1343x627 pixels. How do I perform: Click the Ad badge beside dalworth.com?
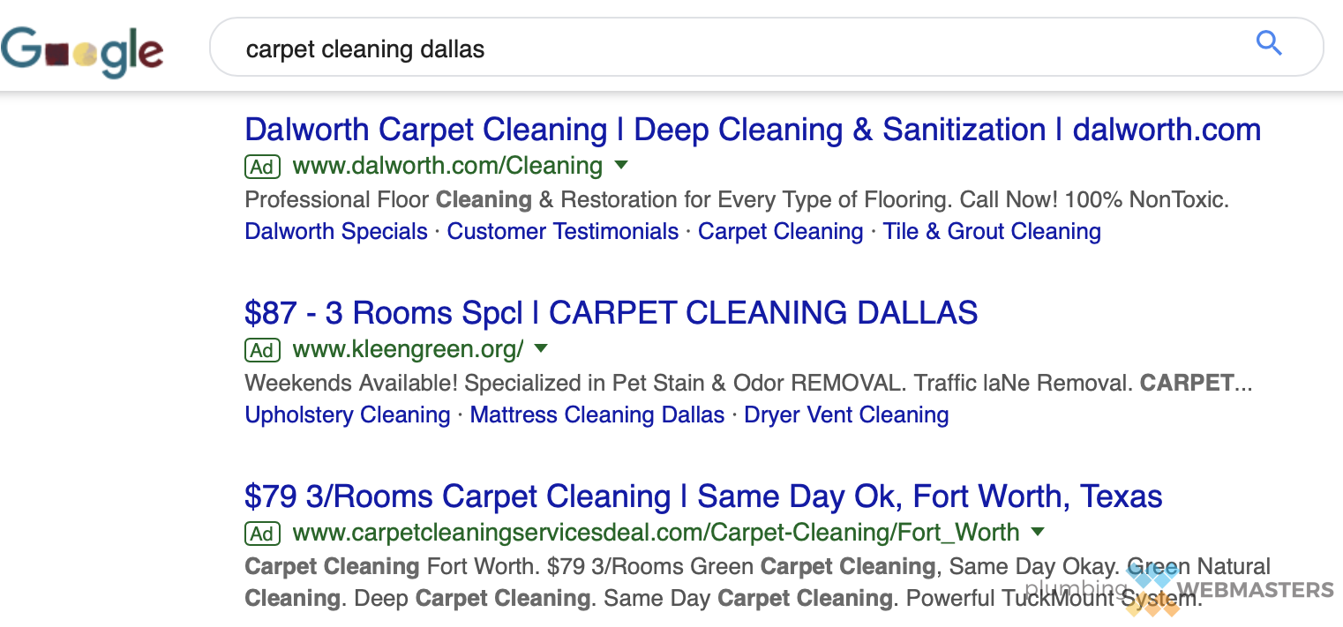(262, 167)
